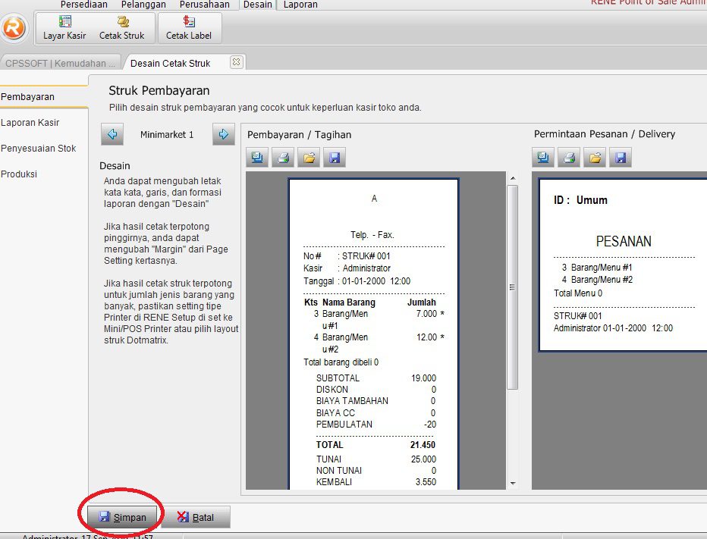This screenshot has width=707, height=539.
Task: Click the 'Total Menu 0' line in delivery preview
Action: click(578, 293)
